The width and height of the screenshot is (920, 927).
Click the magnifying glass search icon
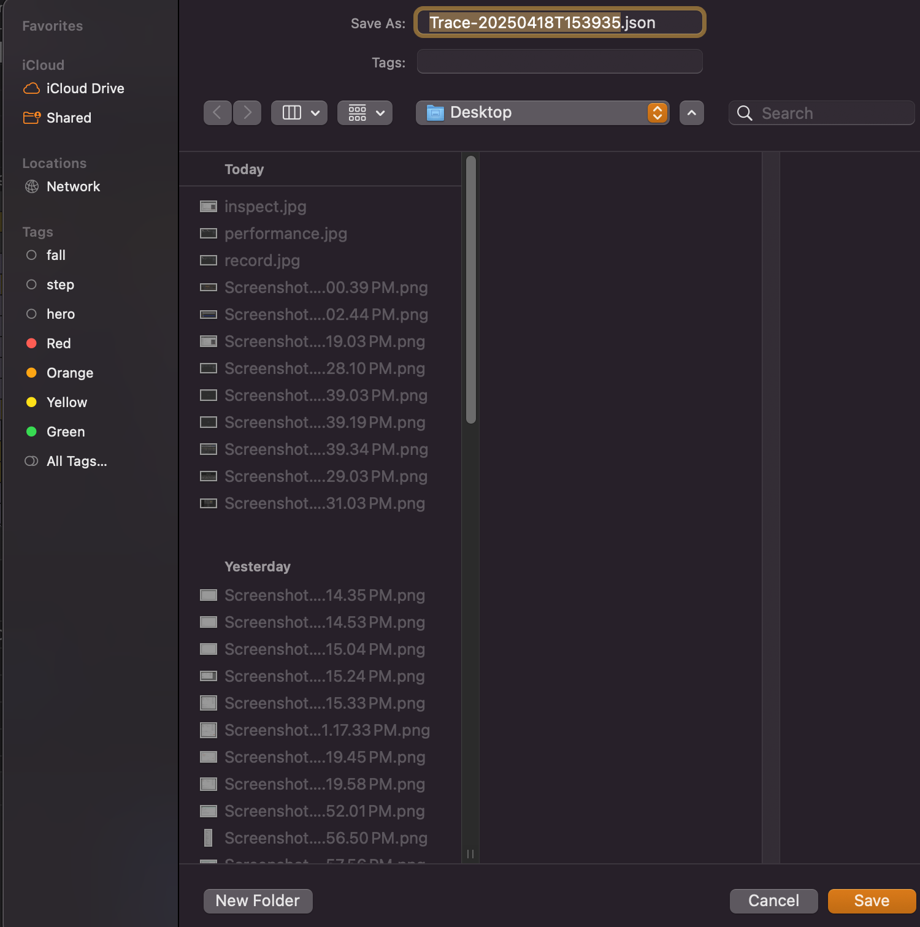tap(745, 113)
